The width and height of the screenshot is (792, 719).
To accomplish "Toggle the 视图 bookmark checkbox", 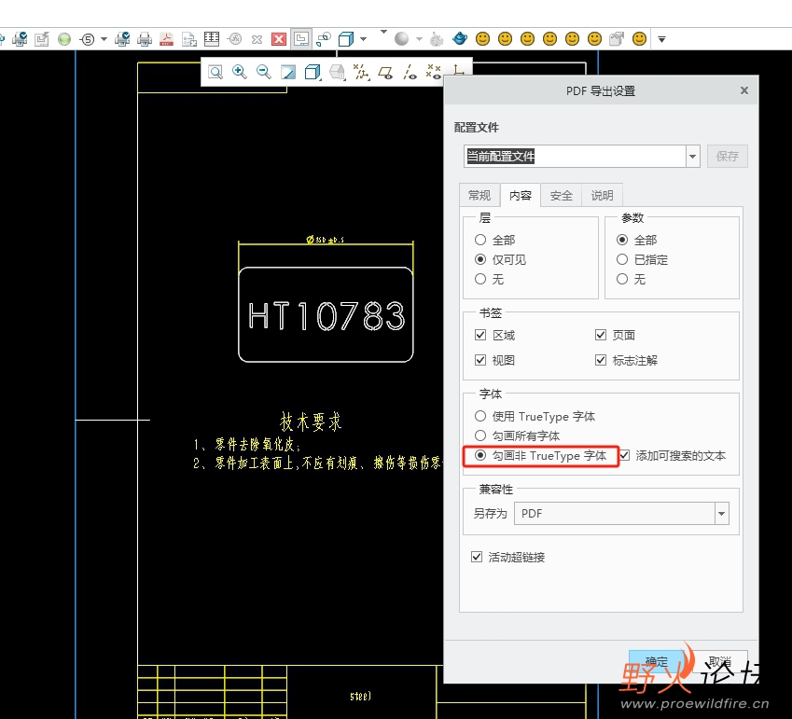I will [x=480, y=360].
